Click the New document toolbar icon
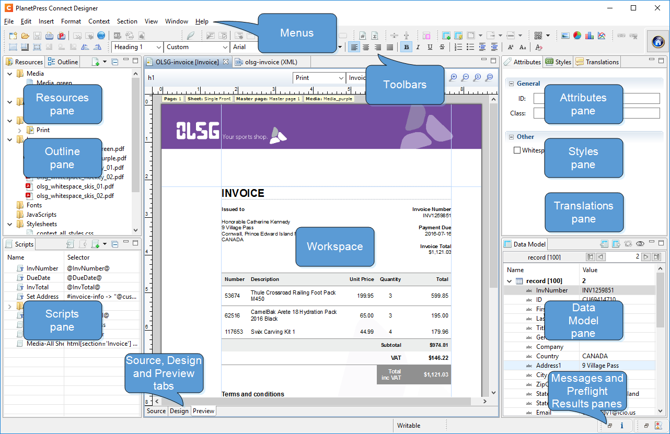Screen dimensions: 670x434 (13, 36)
